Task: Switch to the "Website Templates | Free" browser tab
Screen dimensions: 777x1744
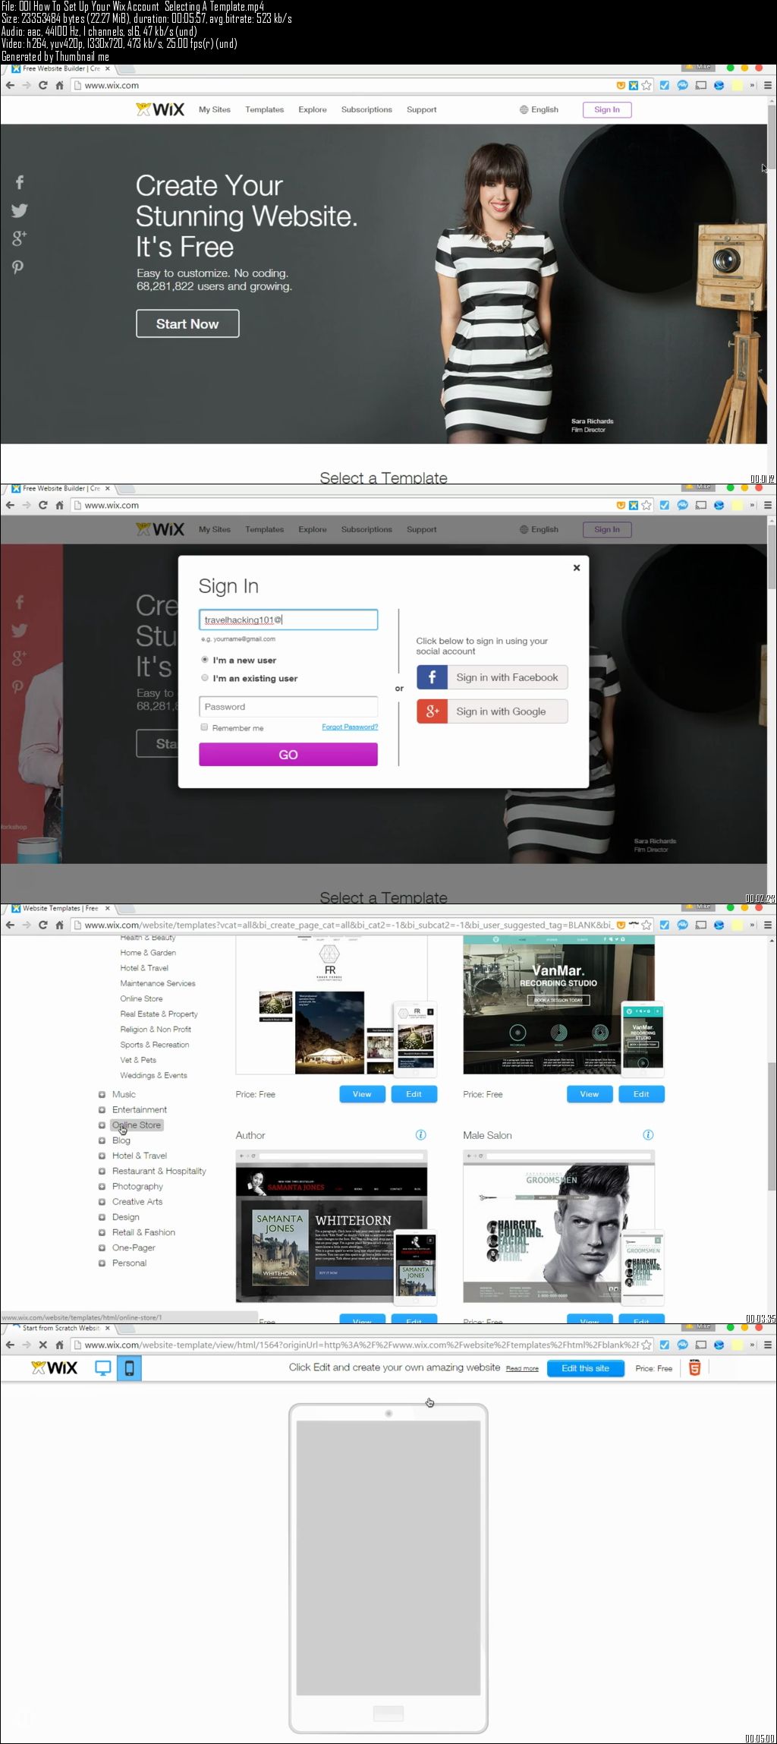Action: click(59, 908)
